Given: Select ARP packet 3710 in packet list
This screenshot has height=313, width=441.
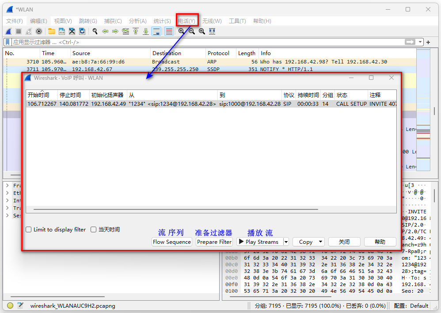Looking at the screenshot, I should point(209,62).
